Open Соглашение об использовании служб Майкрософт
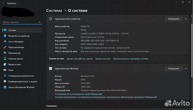The image size is (193, 110). [79, 94]
